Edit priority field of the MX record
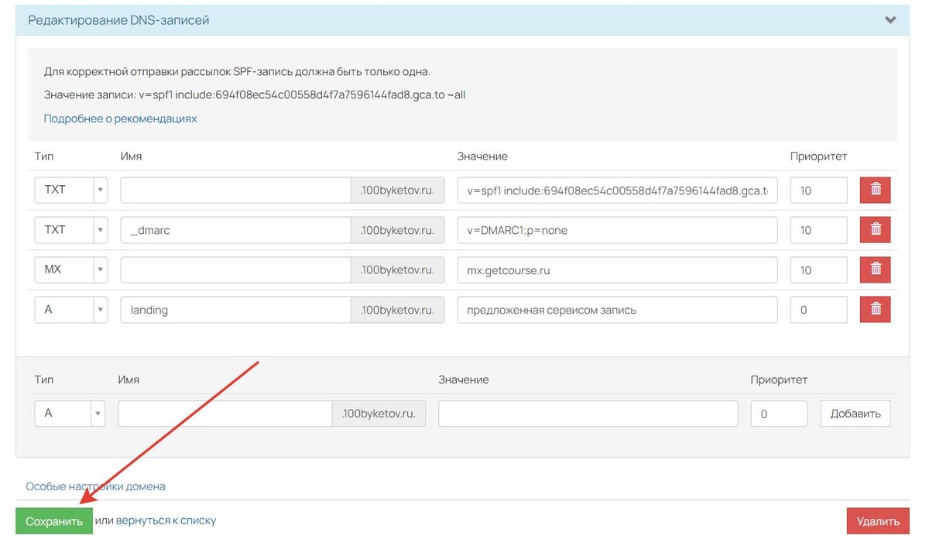929x546 pixels. [x=819, y=270]
